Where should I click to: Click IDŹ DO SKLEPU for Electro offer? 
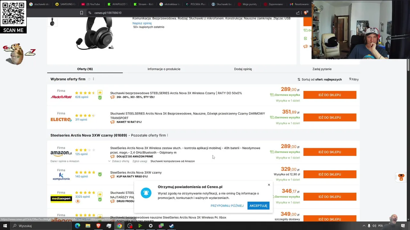click(x=330, y=118)
